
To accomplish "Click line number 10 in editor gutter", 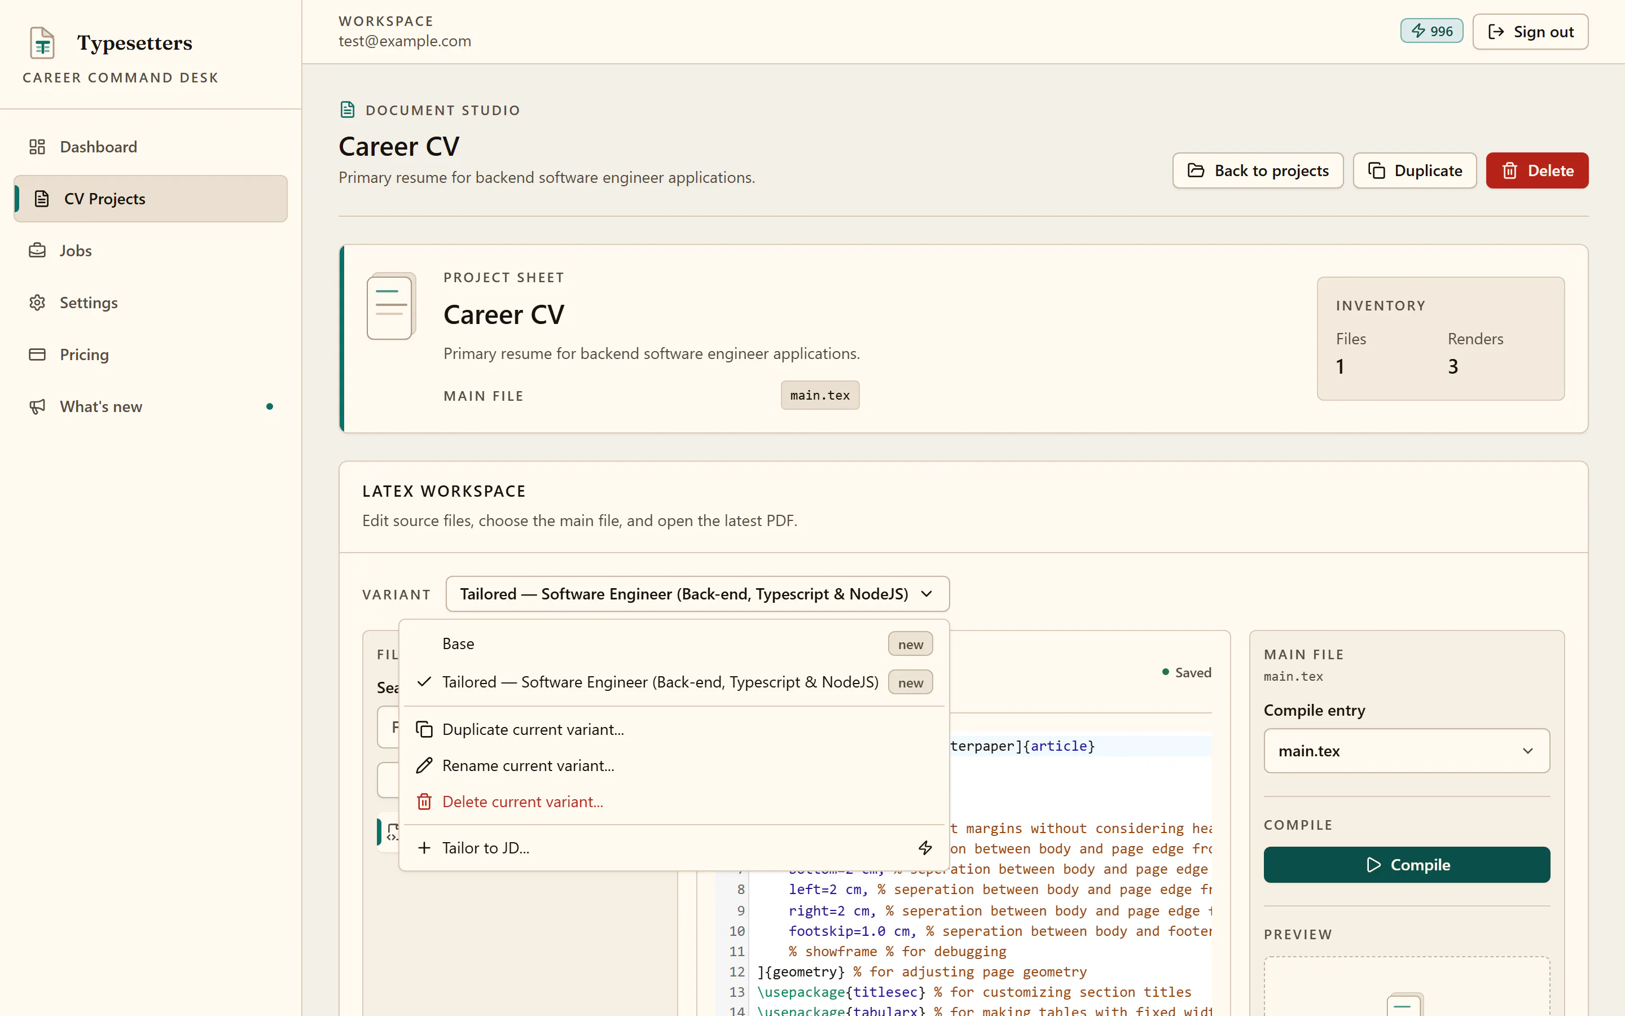I will pos(737,931).
